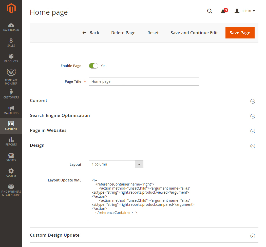Viewport: 266px width, 247px height.
Task: Open Find Partners & Extensions menu
Action: [11, 190]
